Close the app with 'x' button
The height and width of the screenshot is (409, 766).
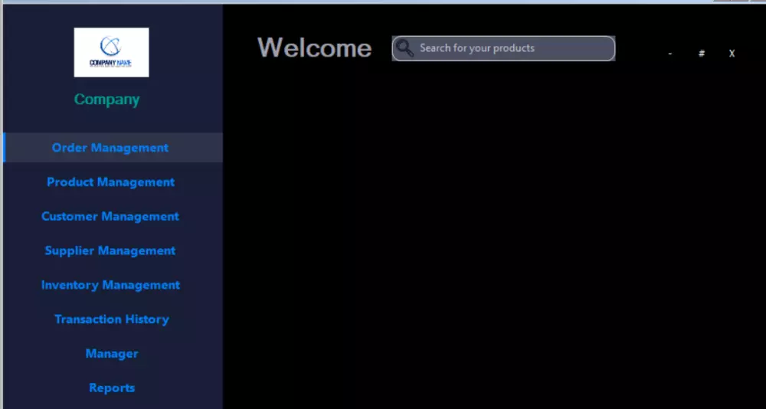coord(732,54)
